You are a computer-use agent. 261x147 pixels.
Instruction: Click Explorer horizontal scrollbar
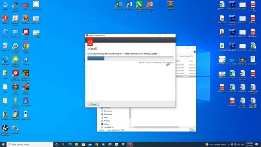point(157,127)
